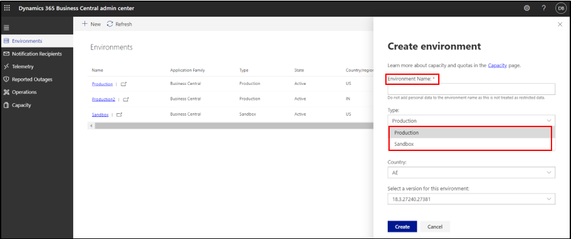Viewport: 571px width, 239px height.
Task: Collapse the sidebar hamburger menu
Action: (x=6, y=28)
